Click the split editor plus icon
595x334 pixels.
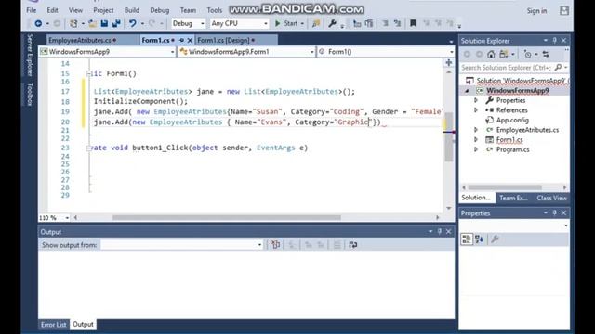(448, 63)
